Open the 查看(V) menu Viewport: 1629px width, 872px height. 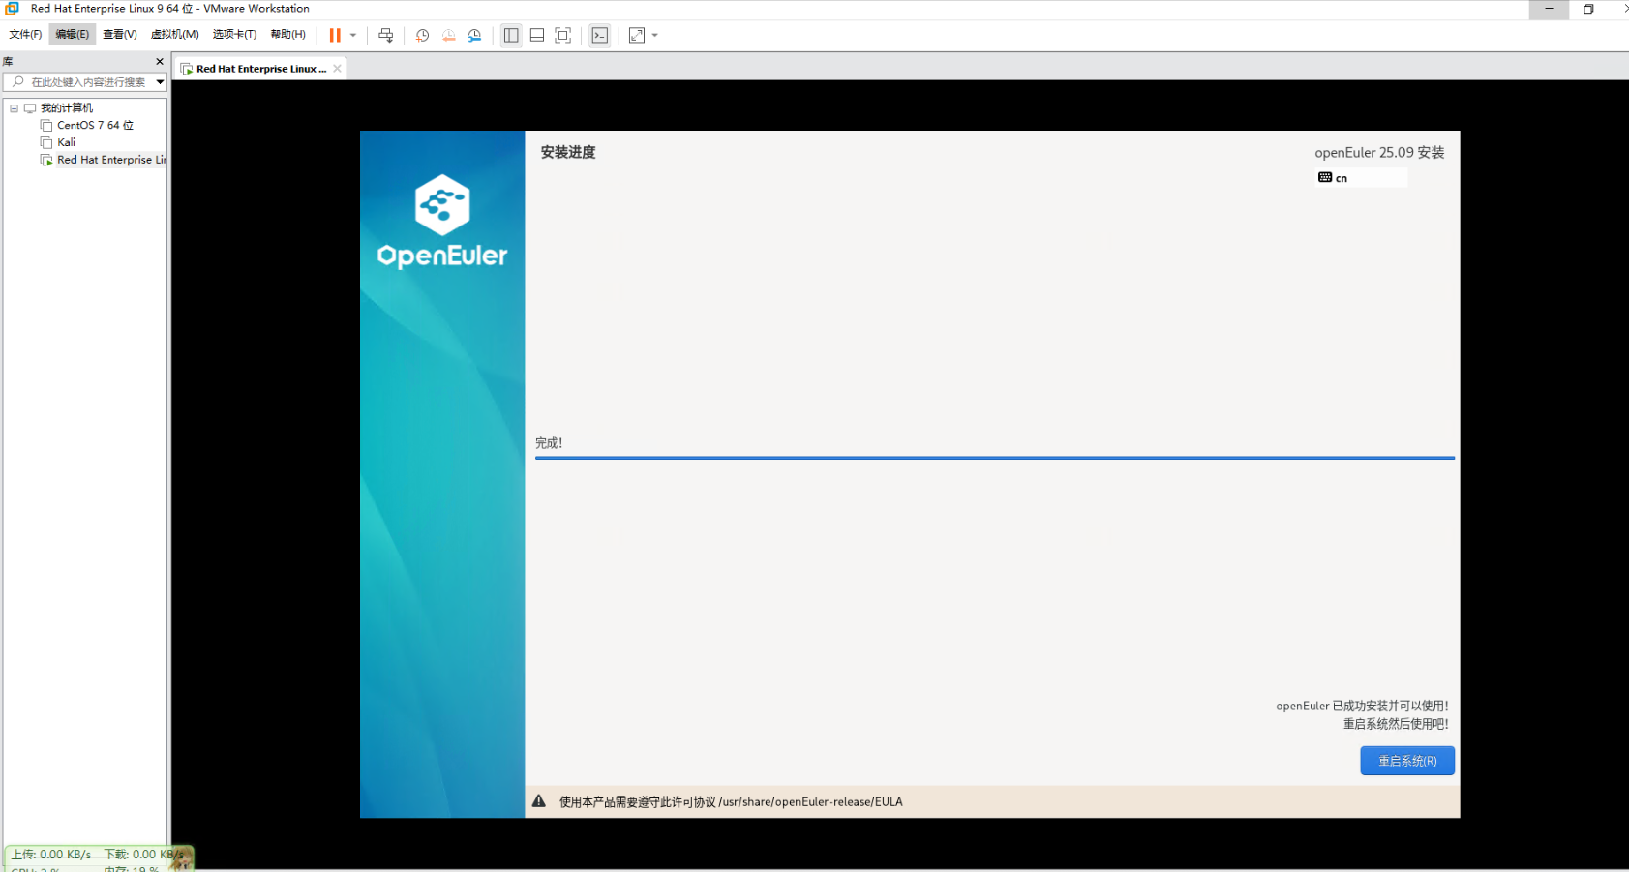tap(120, 34)
